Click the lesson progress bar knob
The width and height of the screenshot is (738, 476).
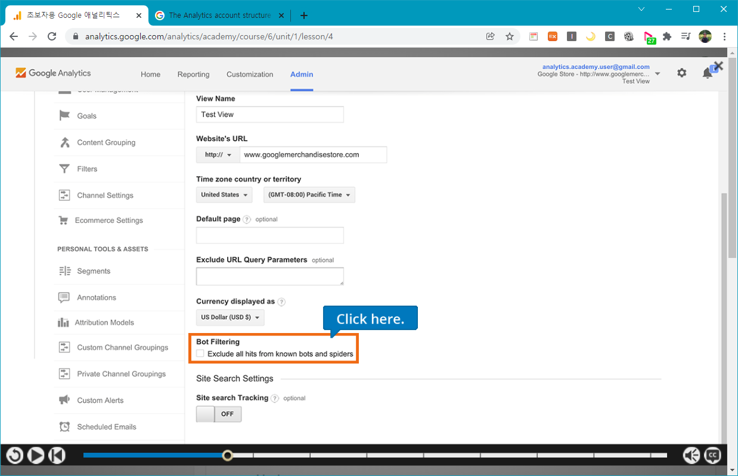(227, 456)
